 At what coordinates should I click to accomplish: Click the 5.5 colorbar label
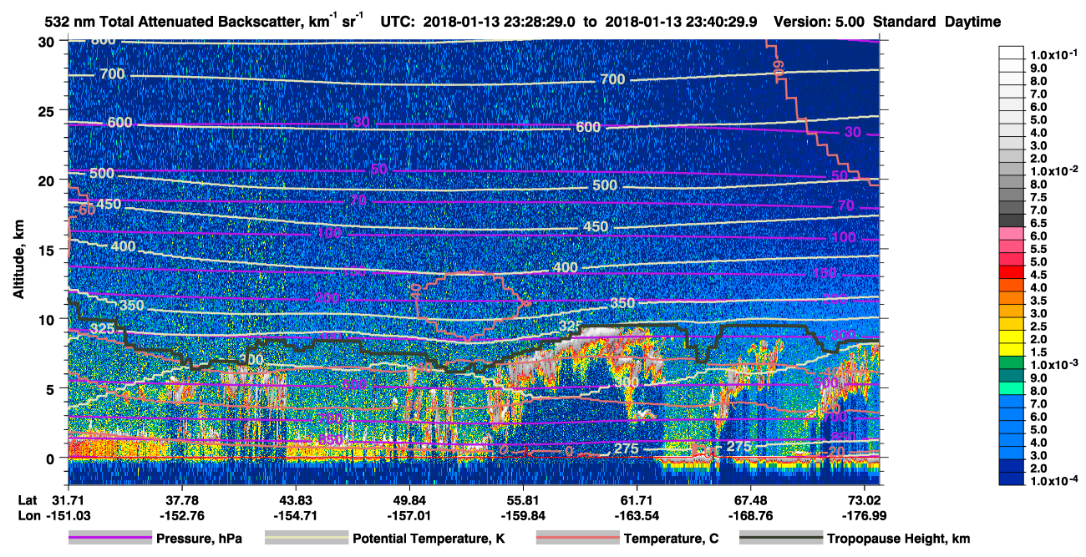tap(1039, 249)
